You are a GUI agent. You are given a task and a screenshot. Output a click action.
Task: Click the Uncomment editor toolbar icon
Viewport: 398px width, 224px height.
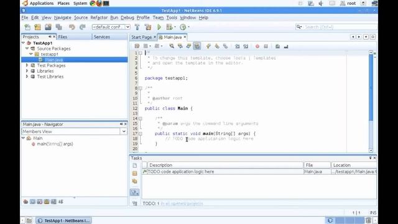tap(286, 46)
